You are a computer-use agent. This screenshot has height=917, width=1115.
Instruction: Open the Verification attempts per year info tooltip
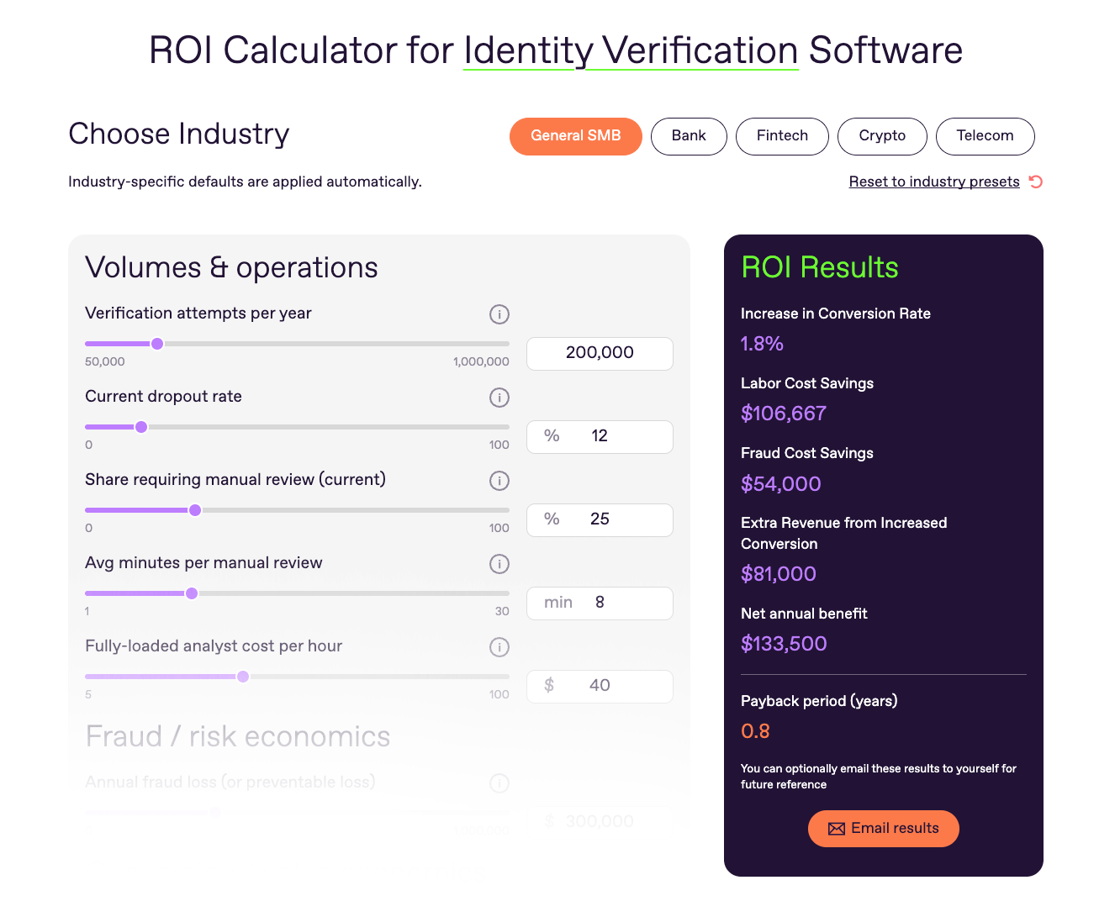coord(499,314)
